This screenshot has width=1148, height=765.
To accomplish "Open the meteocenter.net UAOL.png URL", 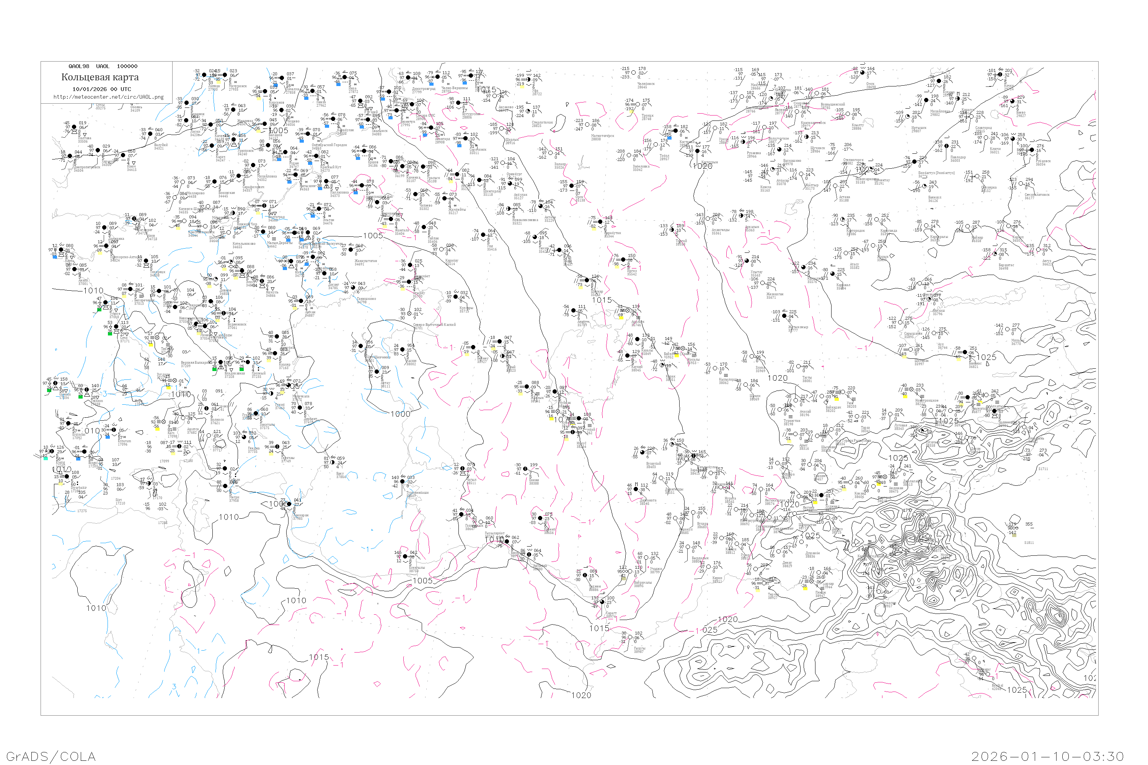I will 108,97.
